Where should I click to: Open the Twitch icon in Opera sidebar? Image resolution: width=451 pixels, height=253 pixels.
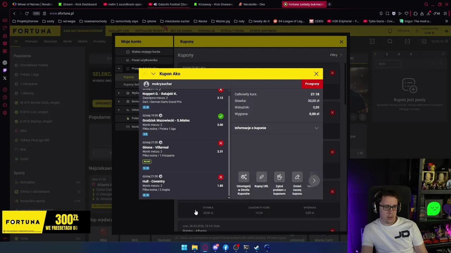[x=5, y=70]
